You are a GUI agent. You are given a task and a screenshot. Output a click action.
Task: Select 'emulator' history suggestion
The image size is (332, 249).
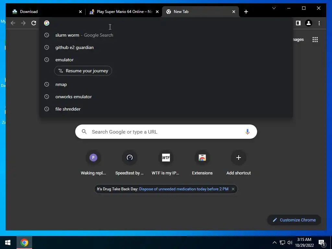(166, 60)
